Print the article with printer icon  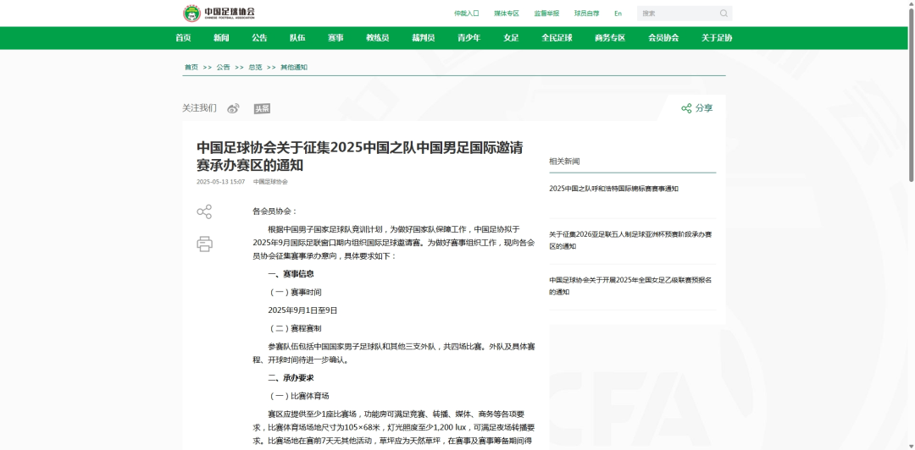click(204, 244)
